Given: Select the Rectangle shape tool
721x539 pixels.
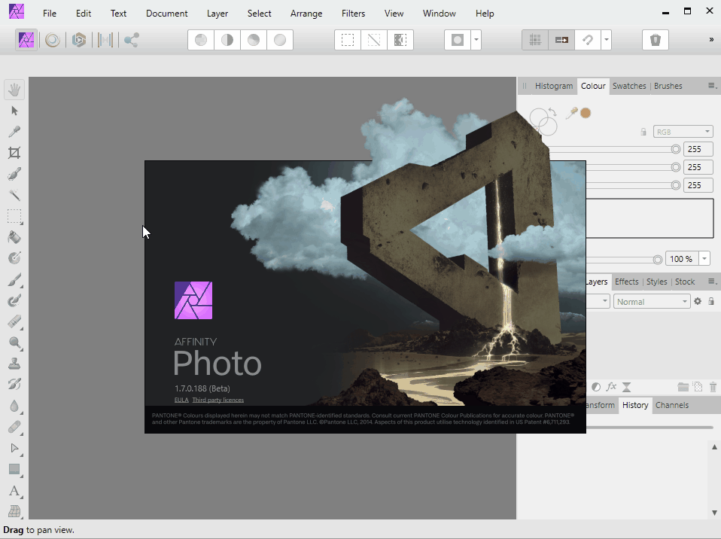Looking at the screenshot, I should 14,470.
